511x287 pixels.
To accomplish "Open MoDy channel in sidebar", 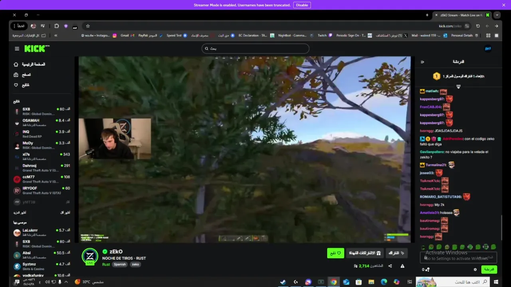I will pos(42,145).
